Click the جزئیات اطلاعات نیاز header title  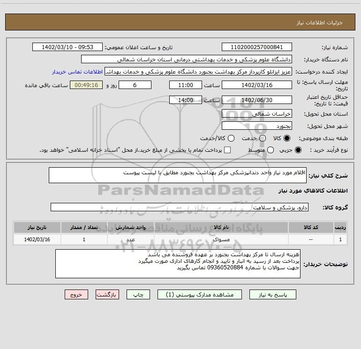tap(319, 22)
